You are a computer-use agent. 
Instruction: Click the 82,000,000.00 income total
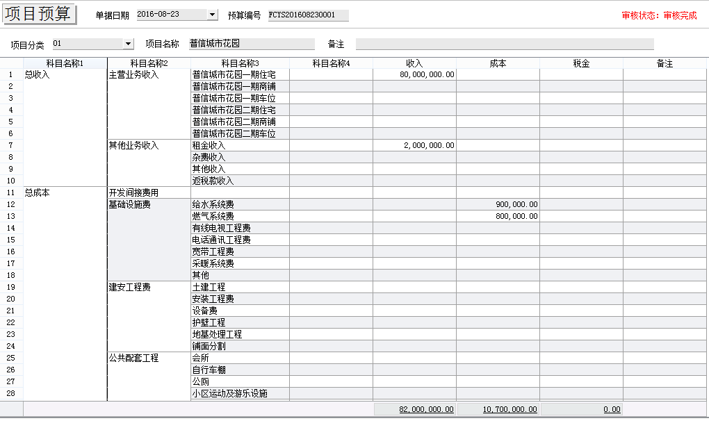pos(415,409)
